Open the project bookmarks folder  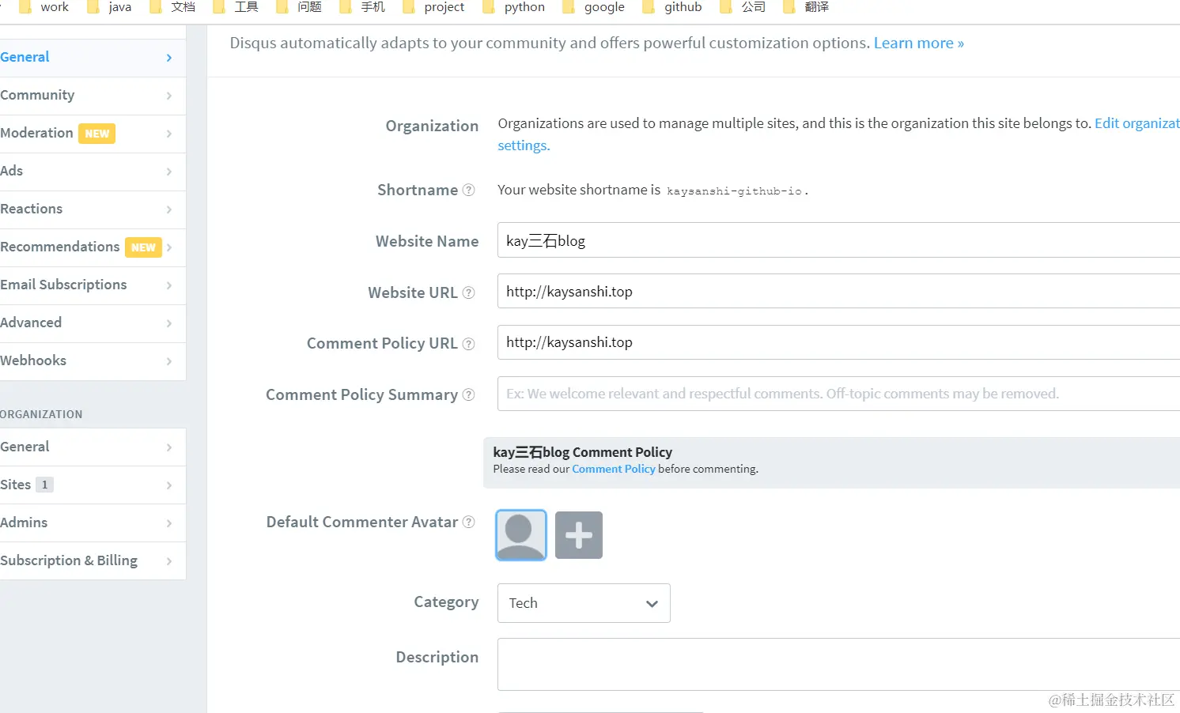434,7
